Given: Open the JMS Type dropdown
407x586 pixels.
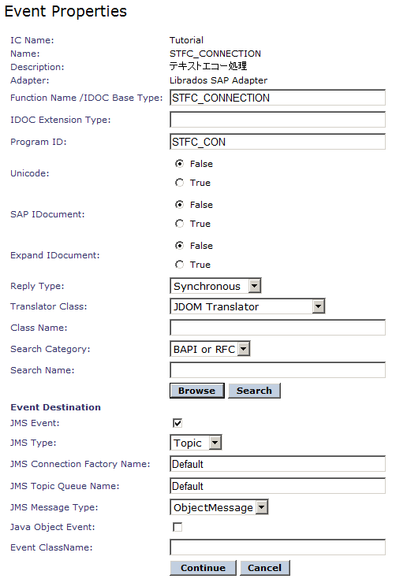Looking at the screenshot, I should (196, 443).
